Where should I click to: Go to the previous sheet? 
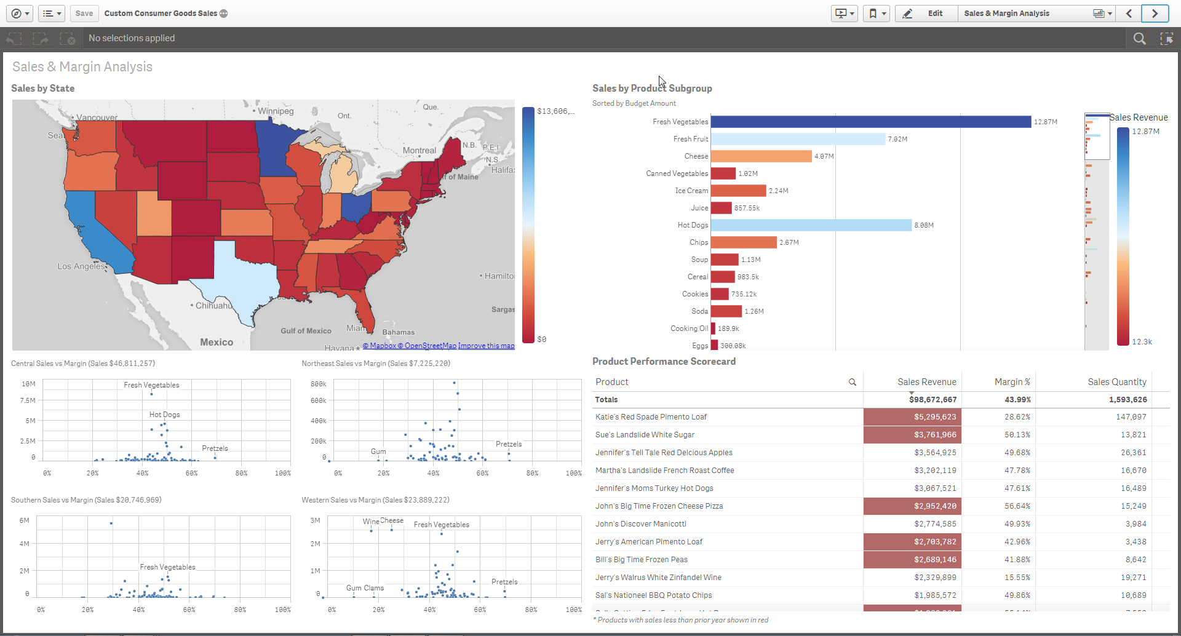pos(1129,14)
